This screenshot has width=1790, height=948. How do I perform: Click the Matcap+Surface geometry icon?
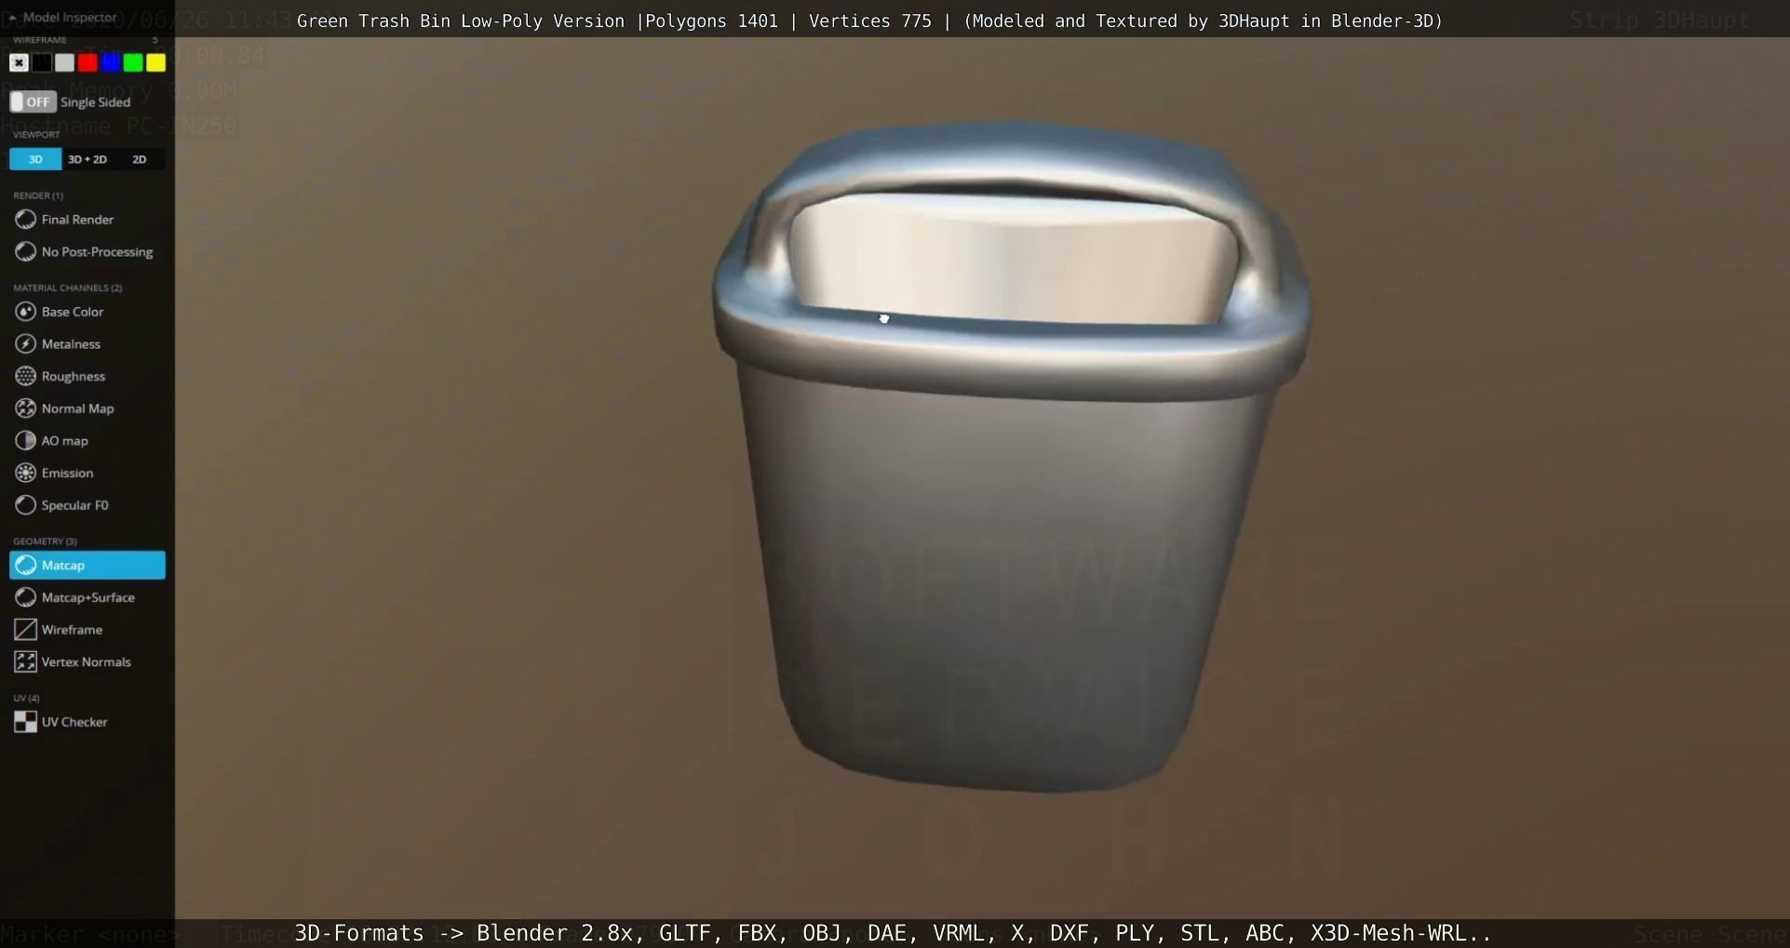point(26,597)
